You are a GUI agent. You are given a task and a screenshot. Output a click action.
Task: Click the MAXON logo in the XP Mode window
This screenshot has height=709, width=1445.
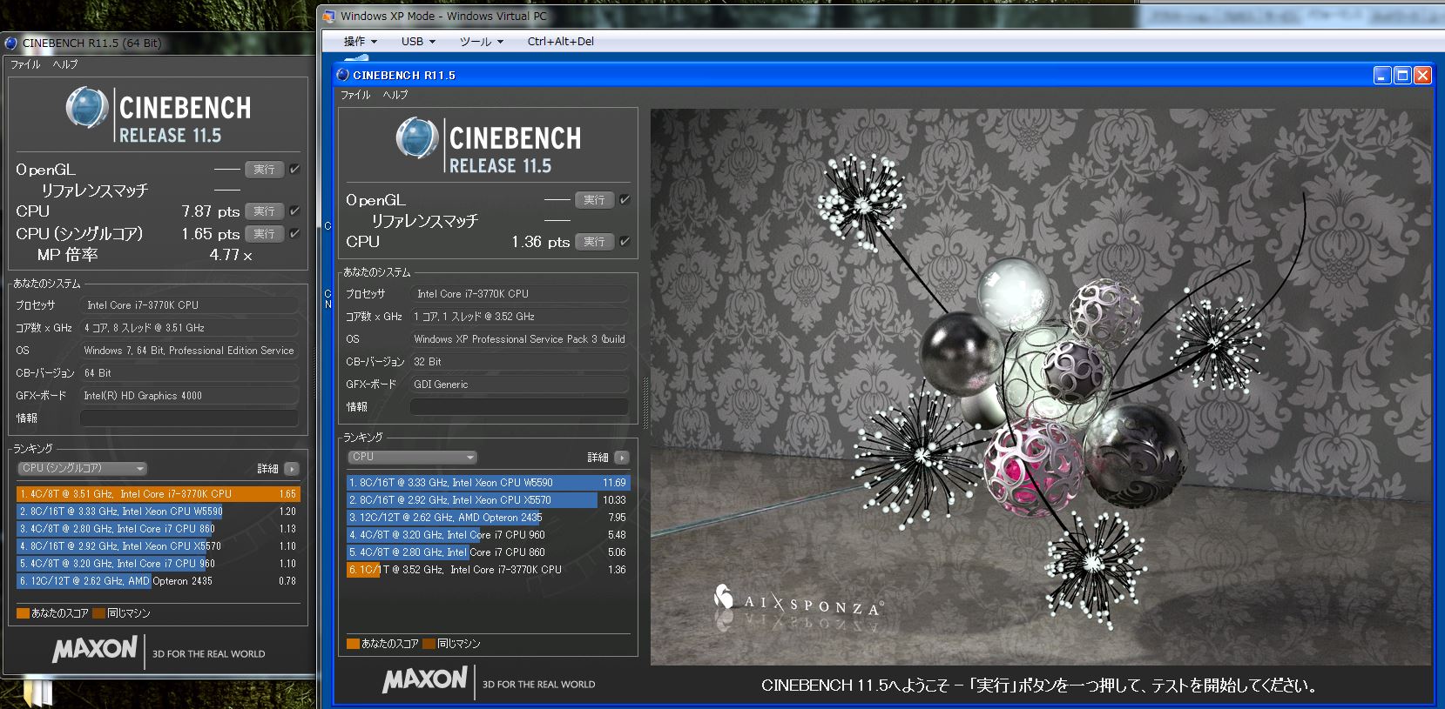coord(424,679)
